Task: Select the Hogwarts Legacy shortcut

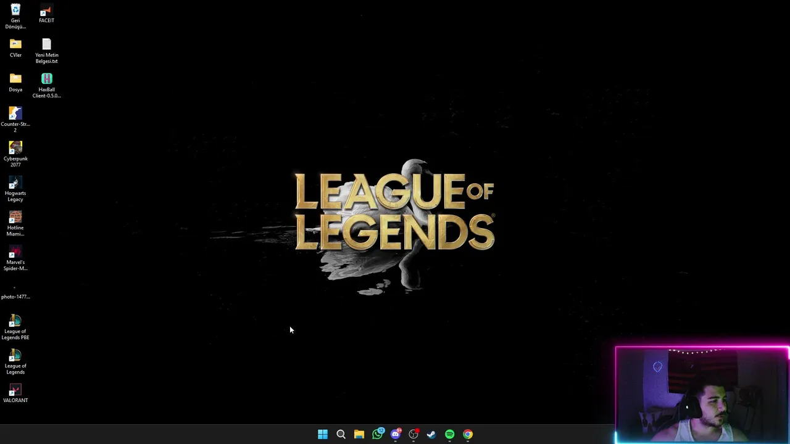Action: click(x=15, y=189)
